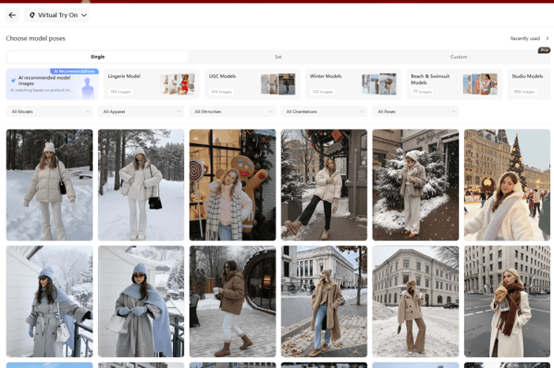The width and height of the screenshot is (554, 368).
Task: Click the sparkle icon on AI recommended card
Action: 13,81
